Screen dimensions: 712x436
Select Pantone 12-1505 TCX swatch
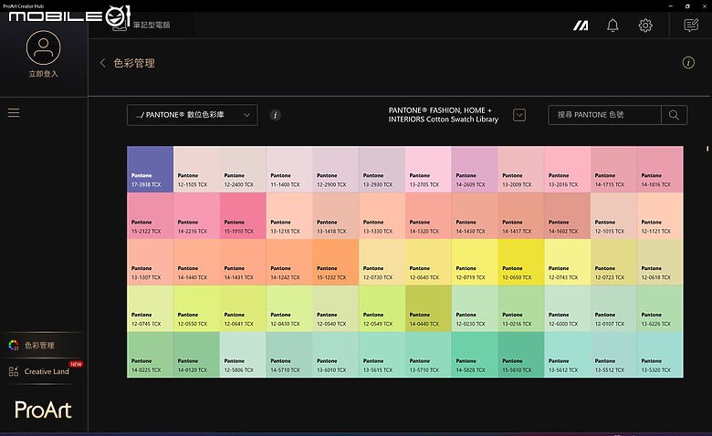coord(196,170)
